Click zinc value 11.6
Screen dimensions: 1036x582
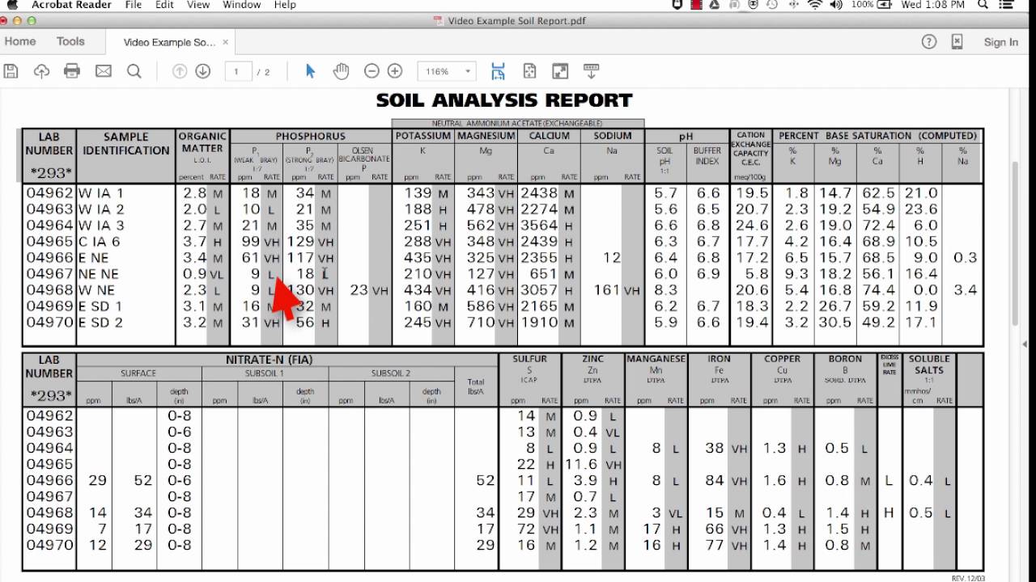pyautogui.click(x=583, y=465)
